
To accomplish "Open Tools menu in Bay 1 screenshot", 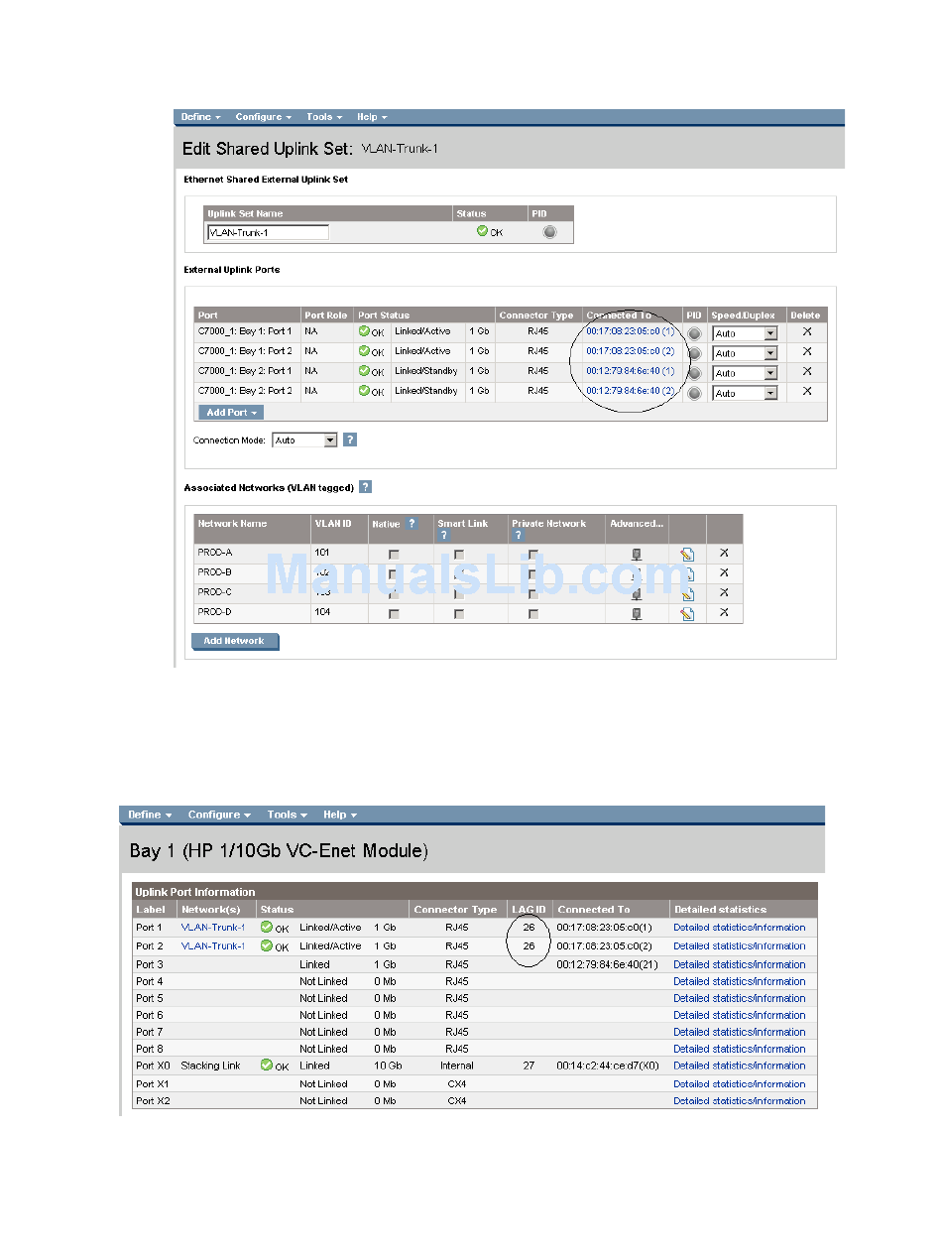I will [x=287, y=815].
